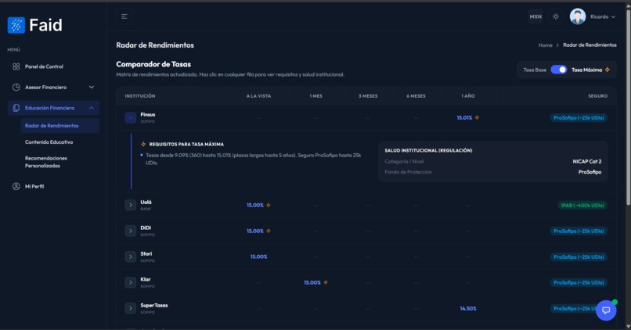Open Contenido Educativo submenu item
This screenshot has width=631, height=330.
60,142
